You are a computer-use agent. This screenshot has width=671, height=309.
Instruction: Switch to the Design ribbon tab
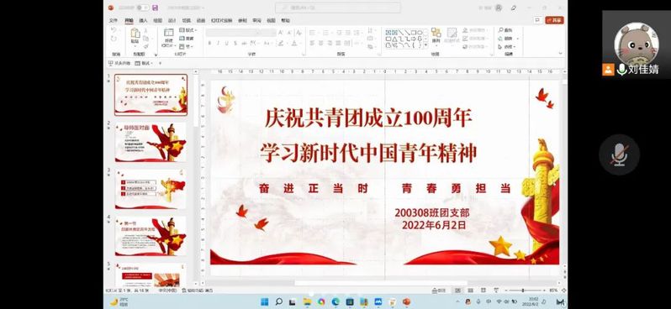[172, 20]
